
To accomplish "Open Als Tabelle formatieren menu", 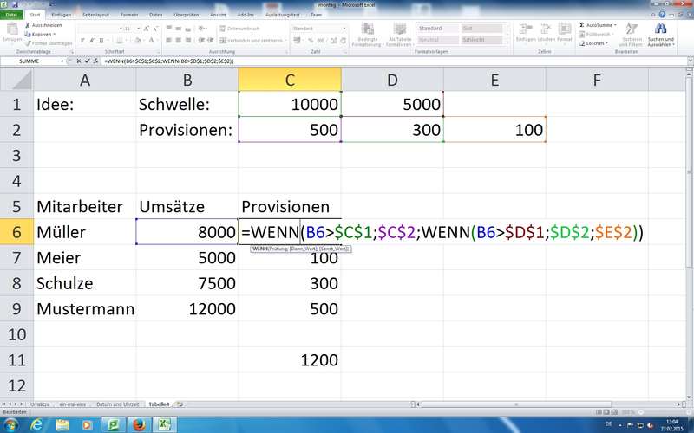I will coord(400,35).
